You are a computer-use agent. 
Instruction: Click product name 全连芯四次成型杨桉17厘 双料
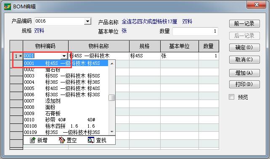[157, 22]
